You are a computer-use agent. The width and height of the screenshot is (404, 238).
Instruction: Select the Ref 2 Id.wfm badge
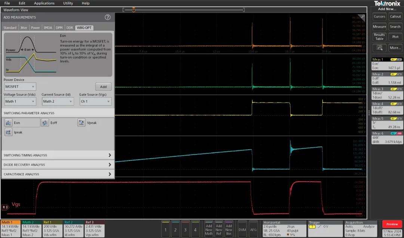click(74, 229)
